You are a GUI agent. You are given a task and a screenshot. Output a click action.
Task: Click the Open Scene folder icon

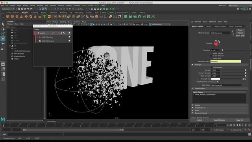tap(22, 9)
